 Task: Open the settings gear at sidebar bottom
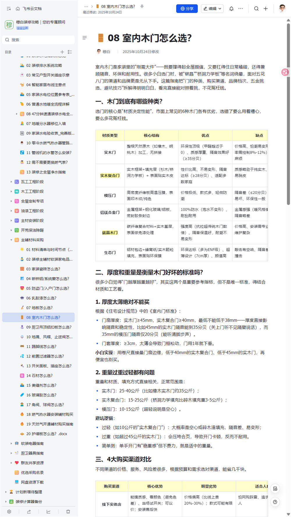click(9, 511)
